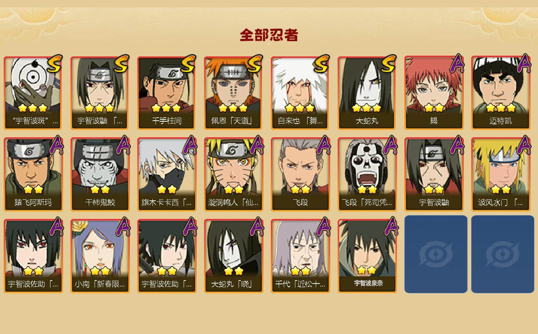Select the first empty blue card slot

coord(436,254)
